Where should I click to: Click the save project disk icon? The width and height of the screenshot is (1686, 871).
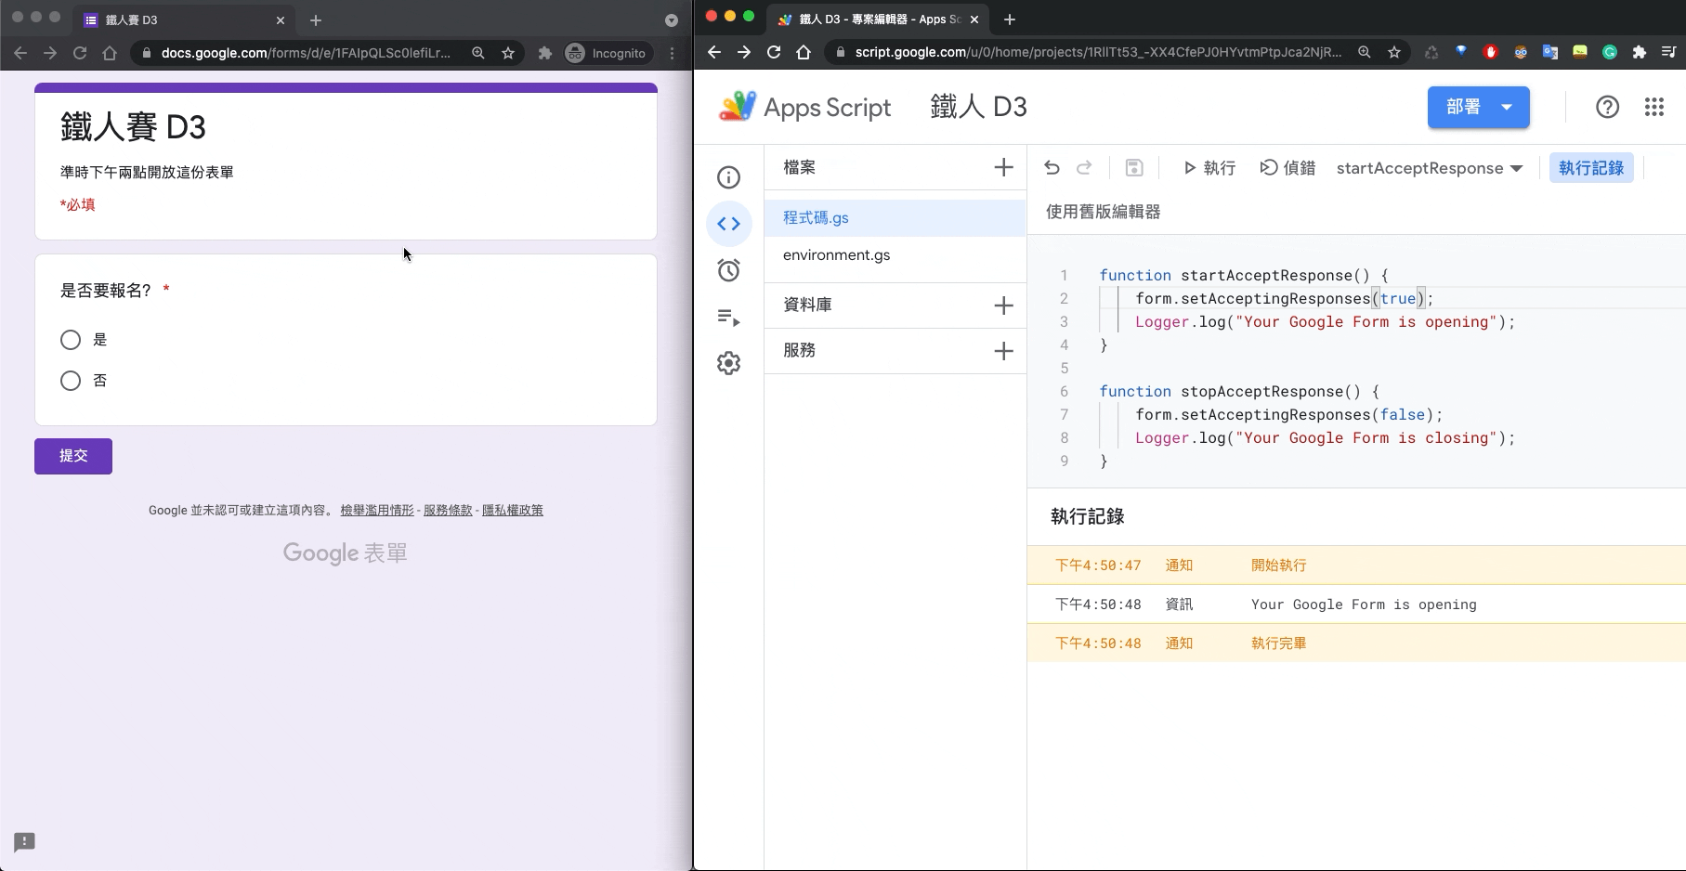[1134, 168]
